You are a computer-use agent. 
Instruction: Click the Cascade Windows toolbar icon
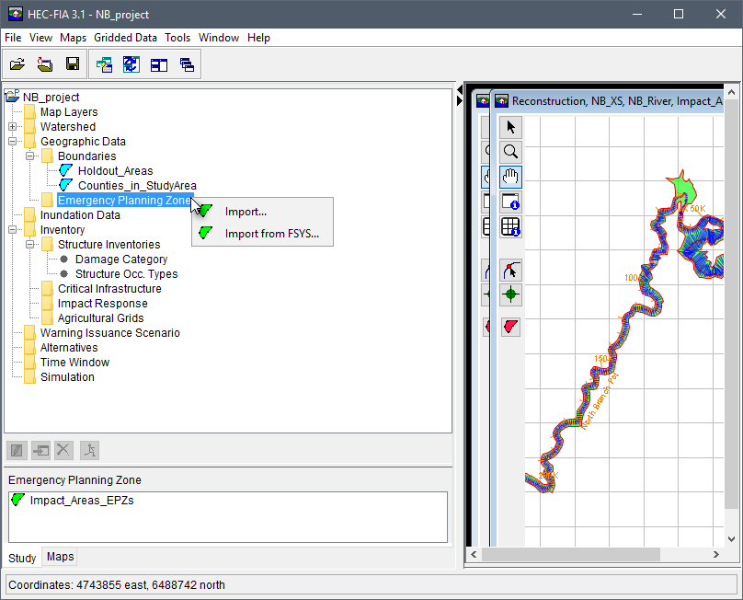click(187, 64)
